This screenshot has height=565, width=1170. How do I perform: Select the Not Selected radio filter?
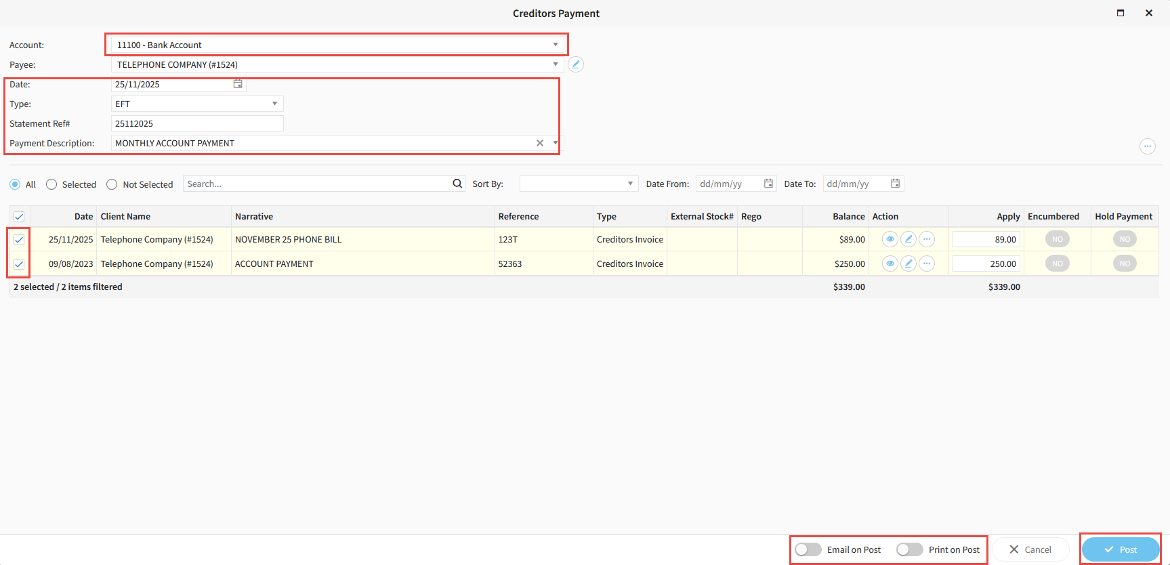(x=112, y=184)
